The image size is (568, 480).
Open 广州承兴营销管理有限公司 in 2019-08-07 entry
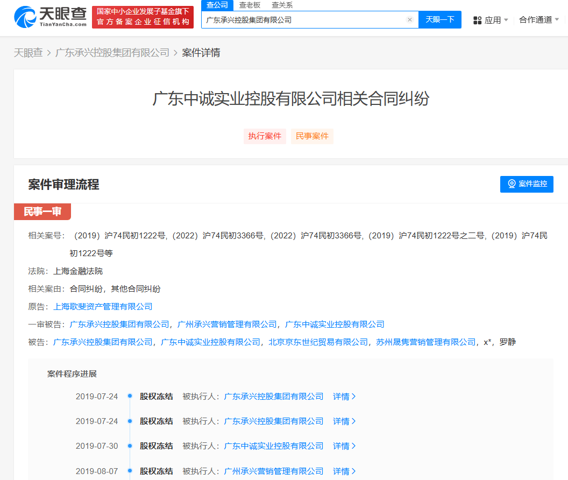pyautogui.click(x=274, y=471)
